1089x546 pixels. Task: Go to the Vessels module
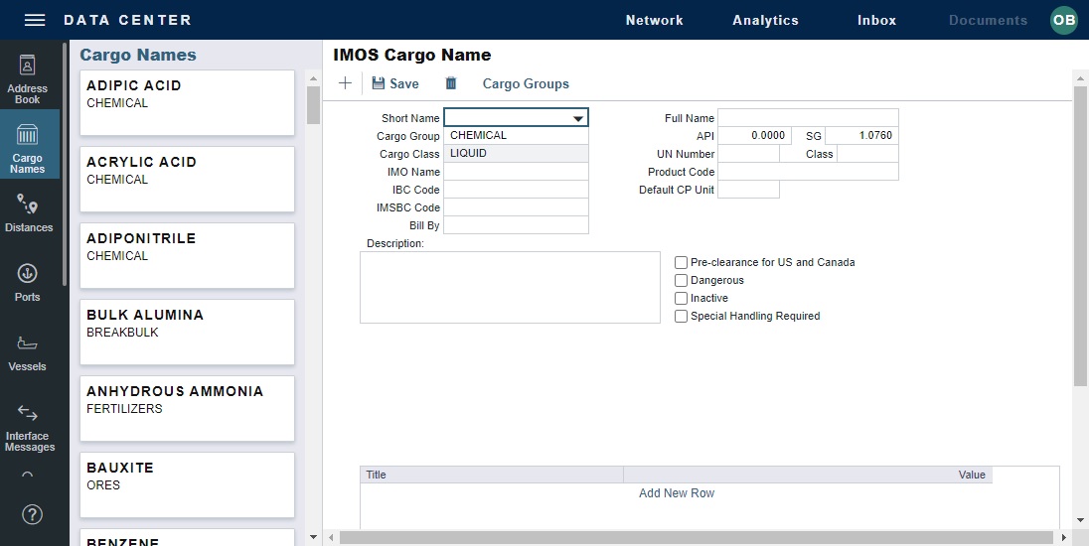tap(28, 352)
